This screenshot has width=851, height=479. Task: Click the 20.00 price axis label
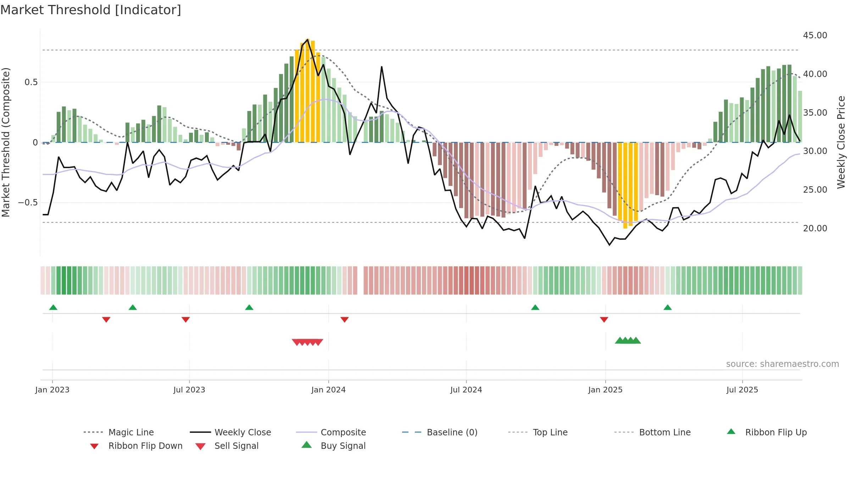815,229
